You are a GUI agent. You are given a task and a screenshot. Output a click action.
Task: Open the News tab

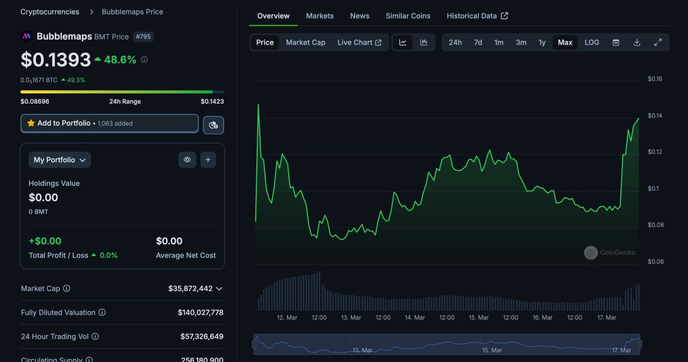(x=359, y=16)
